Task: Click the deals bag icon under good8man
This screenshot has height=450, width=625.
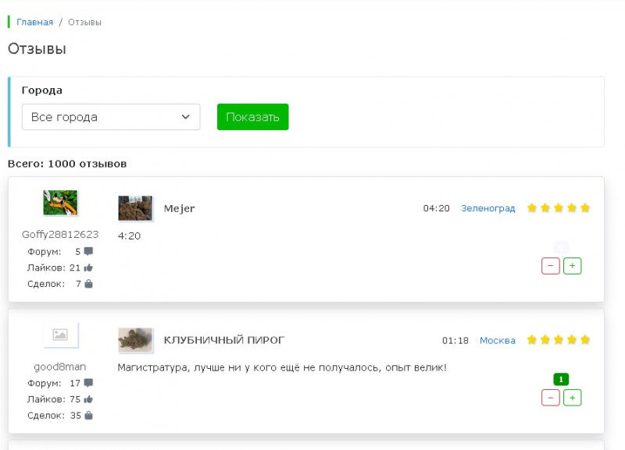Action: [x=88, y=416]
